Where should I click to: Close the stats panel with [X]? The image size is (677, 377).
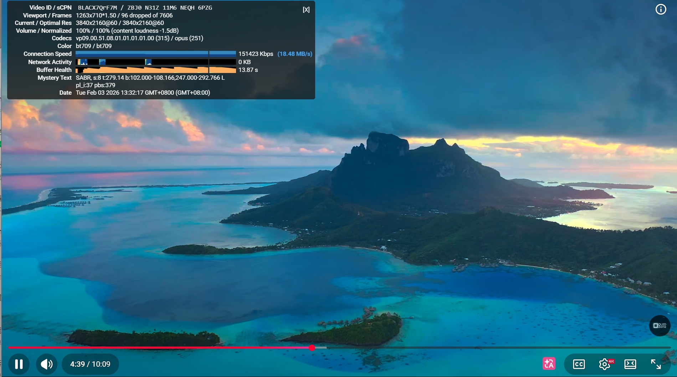pos(306,10)
